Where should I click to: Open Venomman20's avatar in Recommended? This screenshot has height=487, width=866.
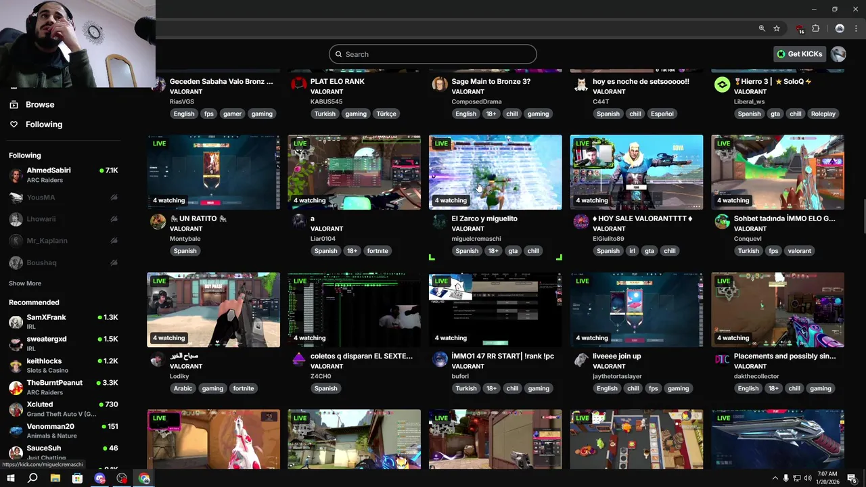(x=16, y=431)
